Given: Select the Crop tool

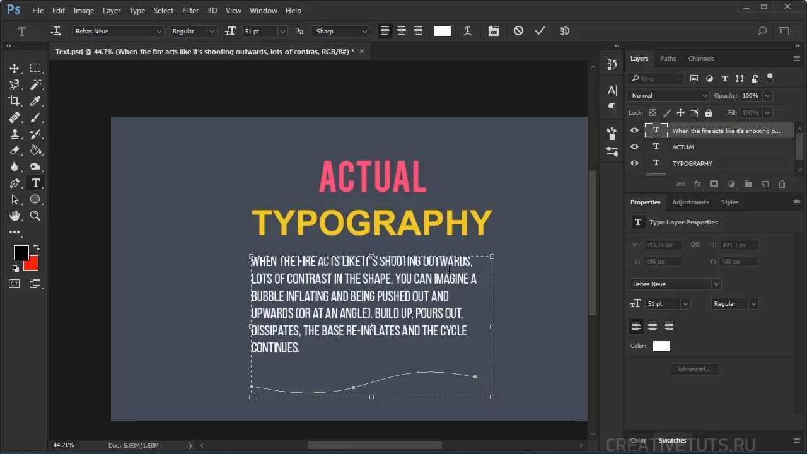Looking at the screenshot, I should [14, 101].
